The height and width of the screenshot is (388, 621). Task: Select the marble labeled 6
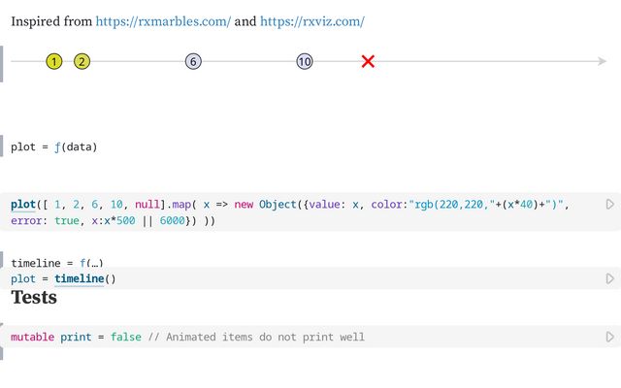tap(193, 62)
